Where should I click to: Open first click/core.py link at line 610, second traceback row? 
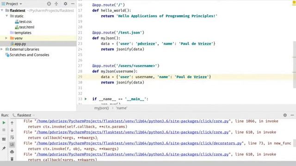[133, 132]
